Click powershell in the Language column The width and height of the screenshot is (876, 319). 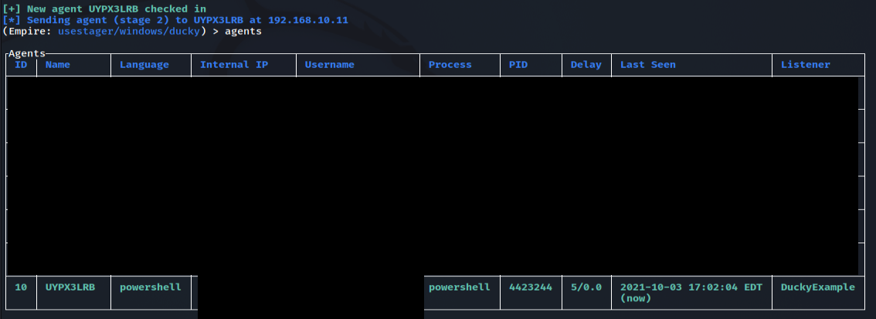pyautogui.click(x=151, y=287)
